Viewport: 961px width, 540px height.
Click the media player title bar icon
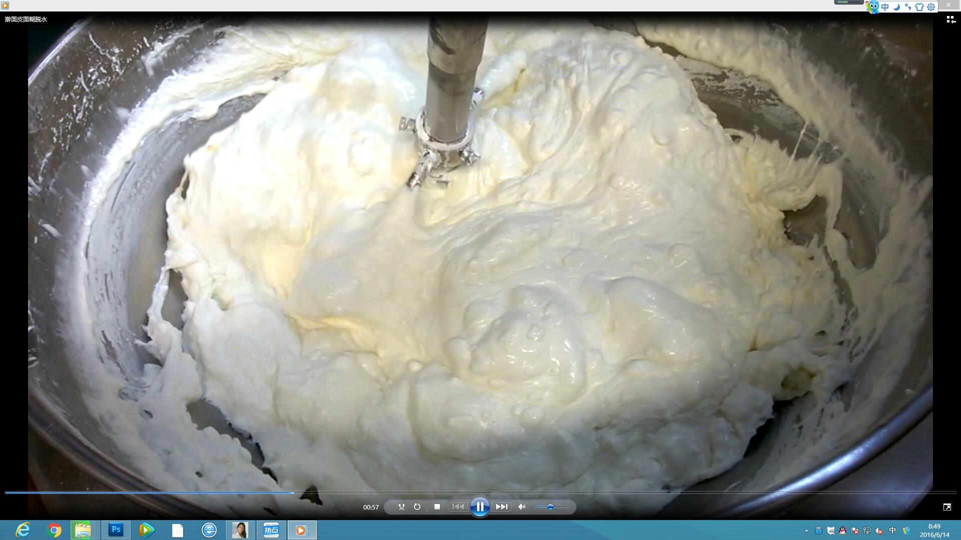click(x=5, y=5)
